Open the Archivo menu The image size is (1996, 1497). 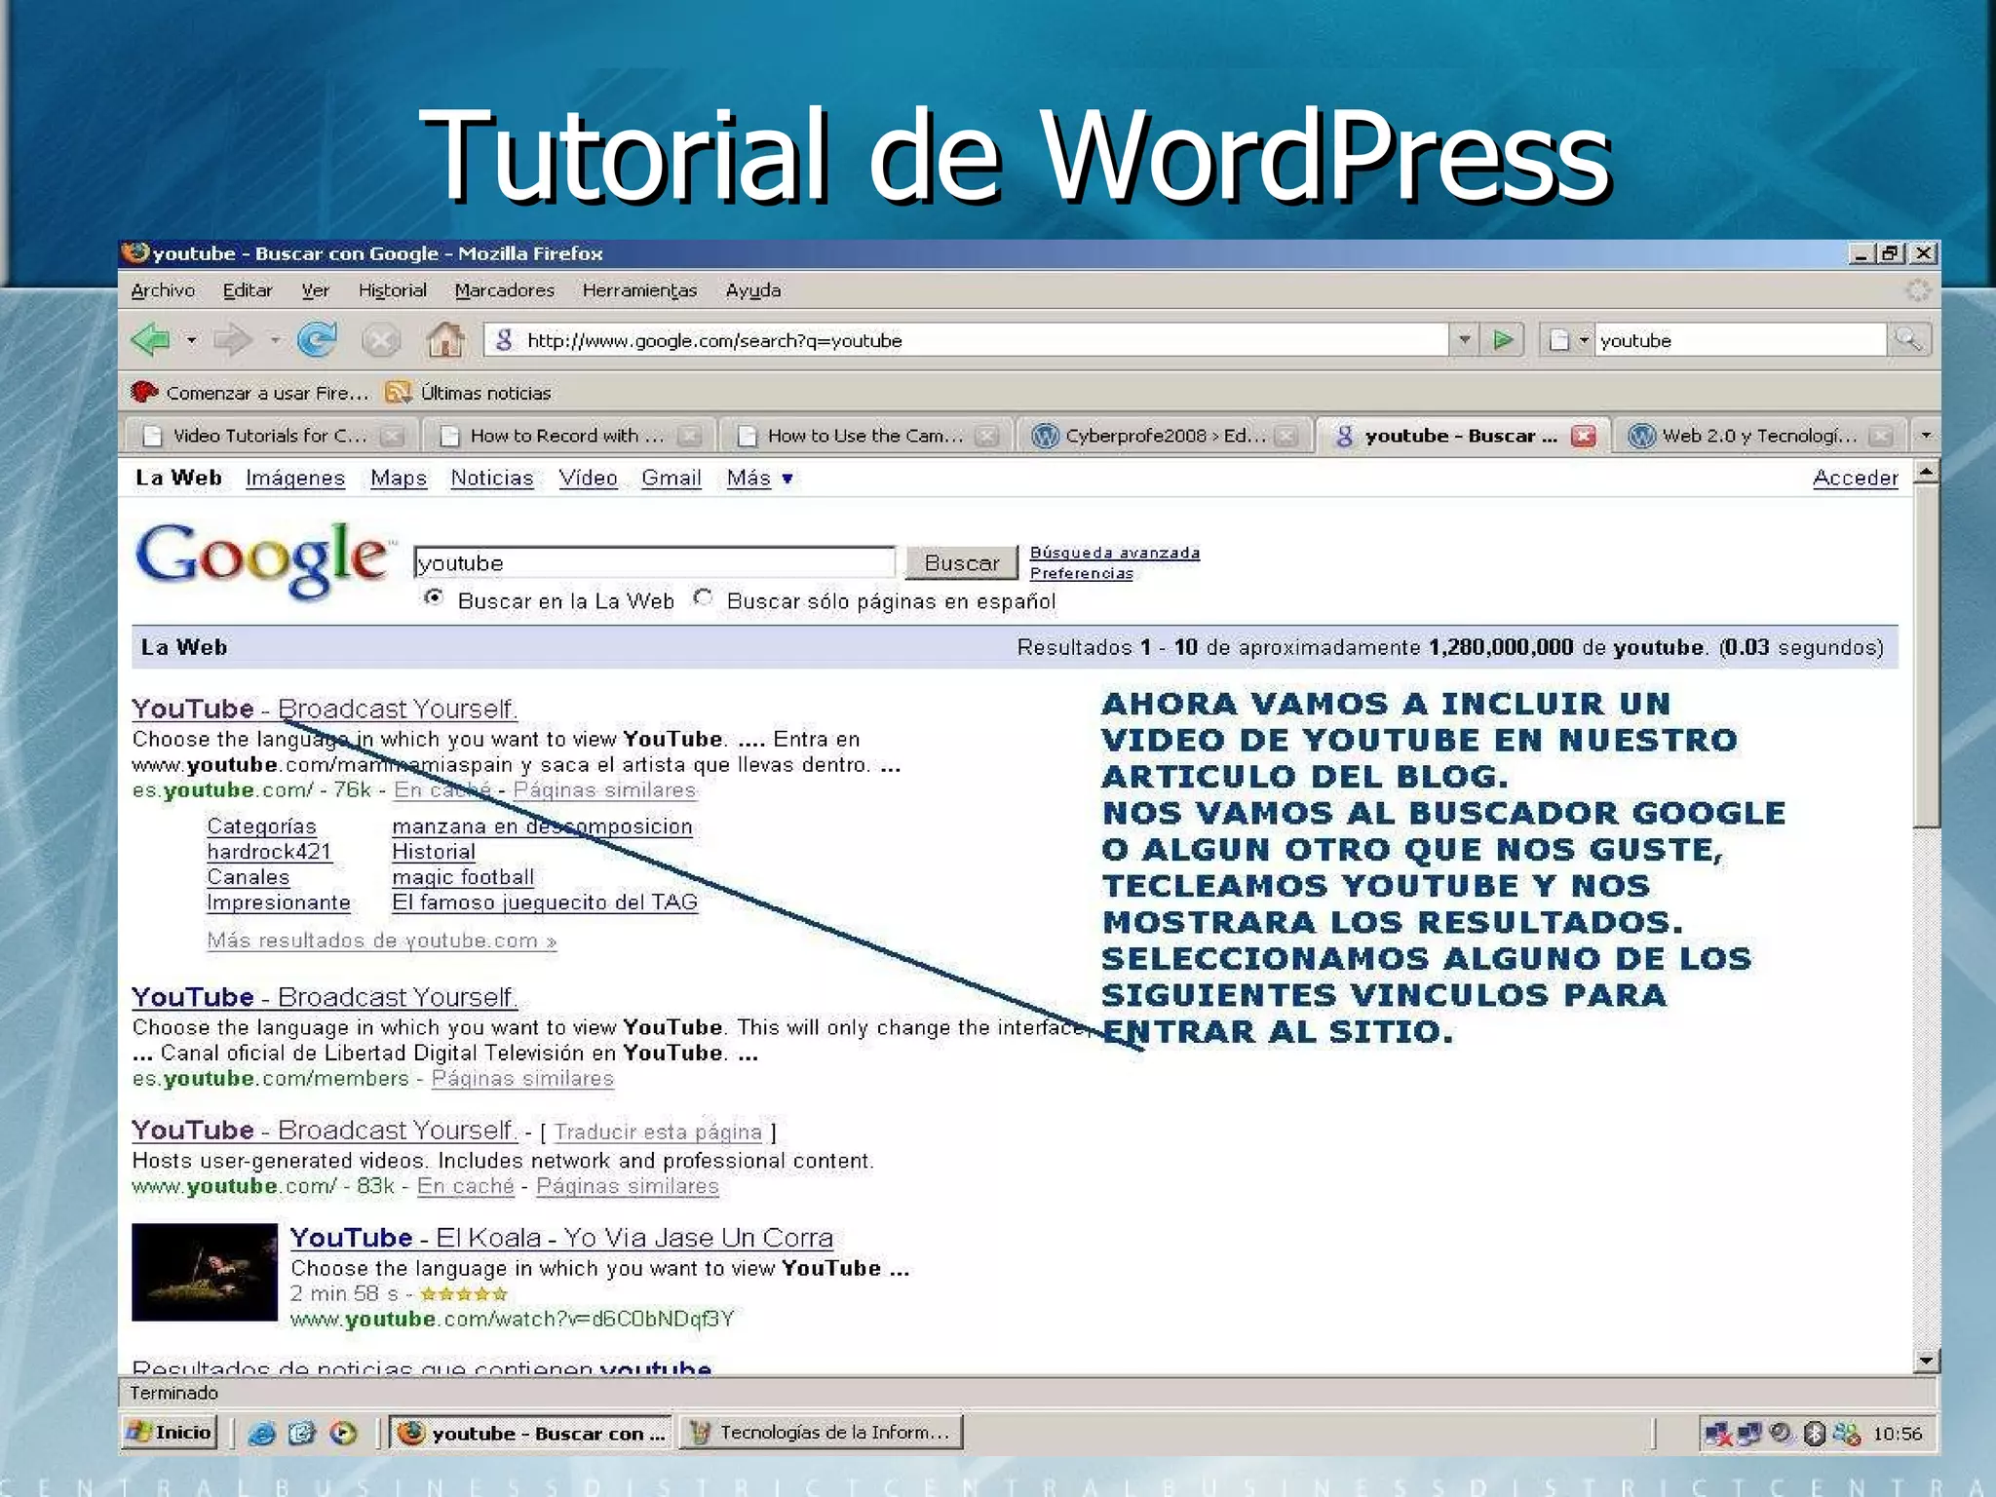(x=163, y=290)
